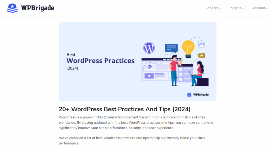This screenshot has width=271, height=147.
Task: Open the Plugins menu
Action: point(237,8)
